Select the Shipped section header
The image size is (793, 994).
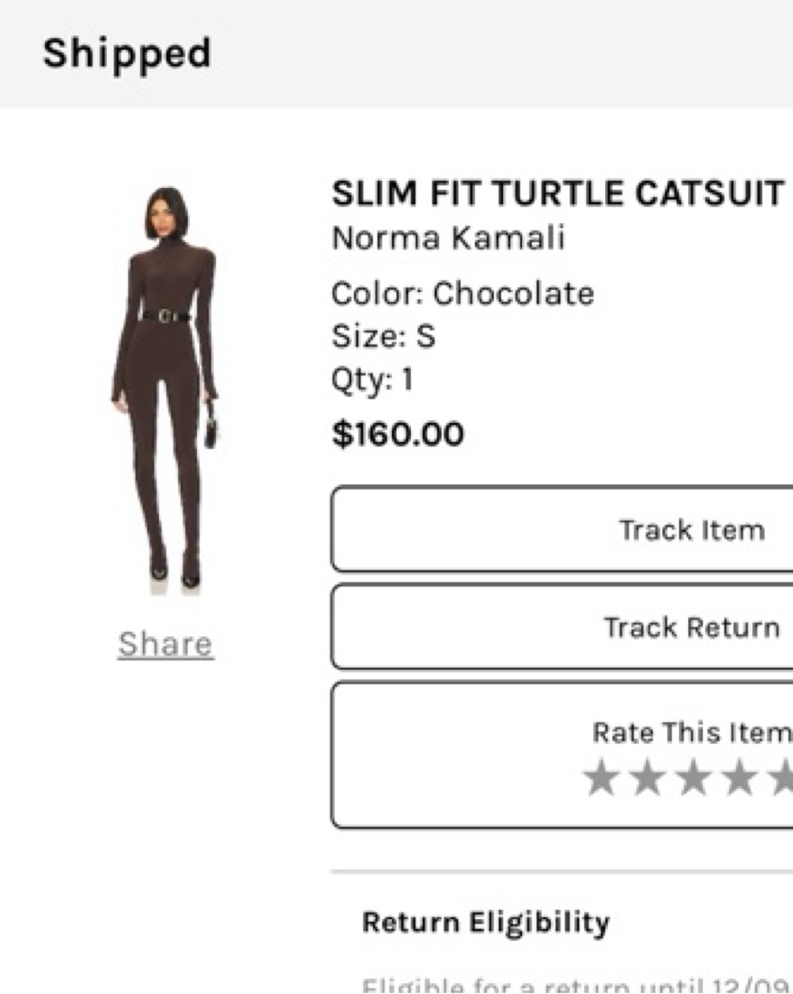pos(126,53)
